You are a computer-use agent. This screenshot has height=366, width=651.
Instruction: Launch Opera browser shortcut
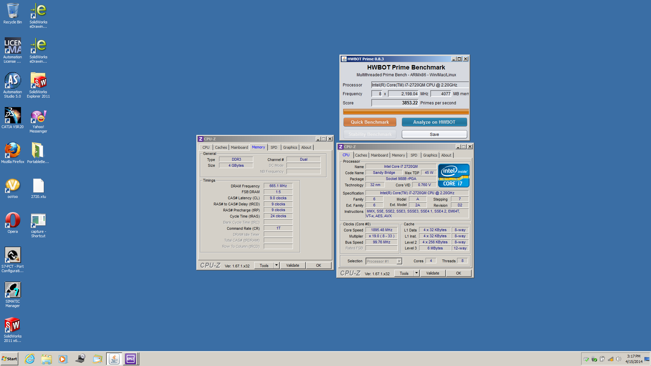pyautogui.click(x=13, y=222)
